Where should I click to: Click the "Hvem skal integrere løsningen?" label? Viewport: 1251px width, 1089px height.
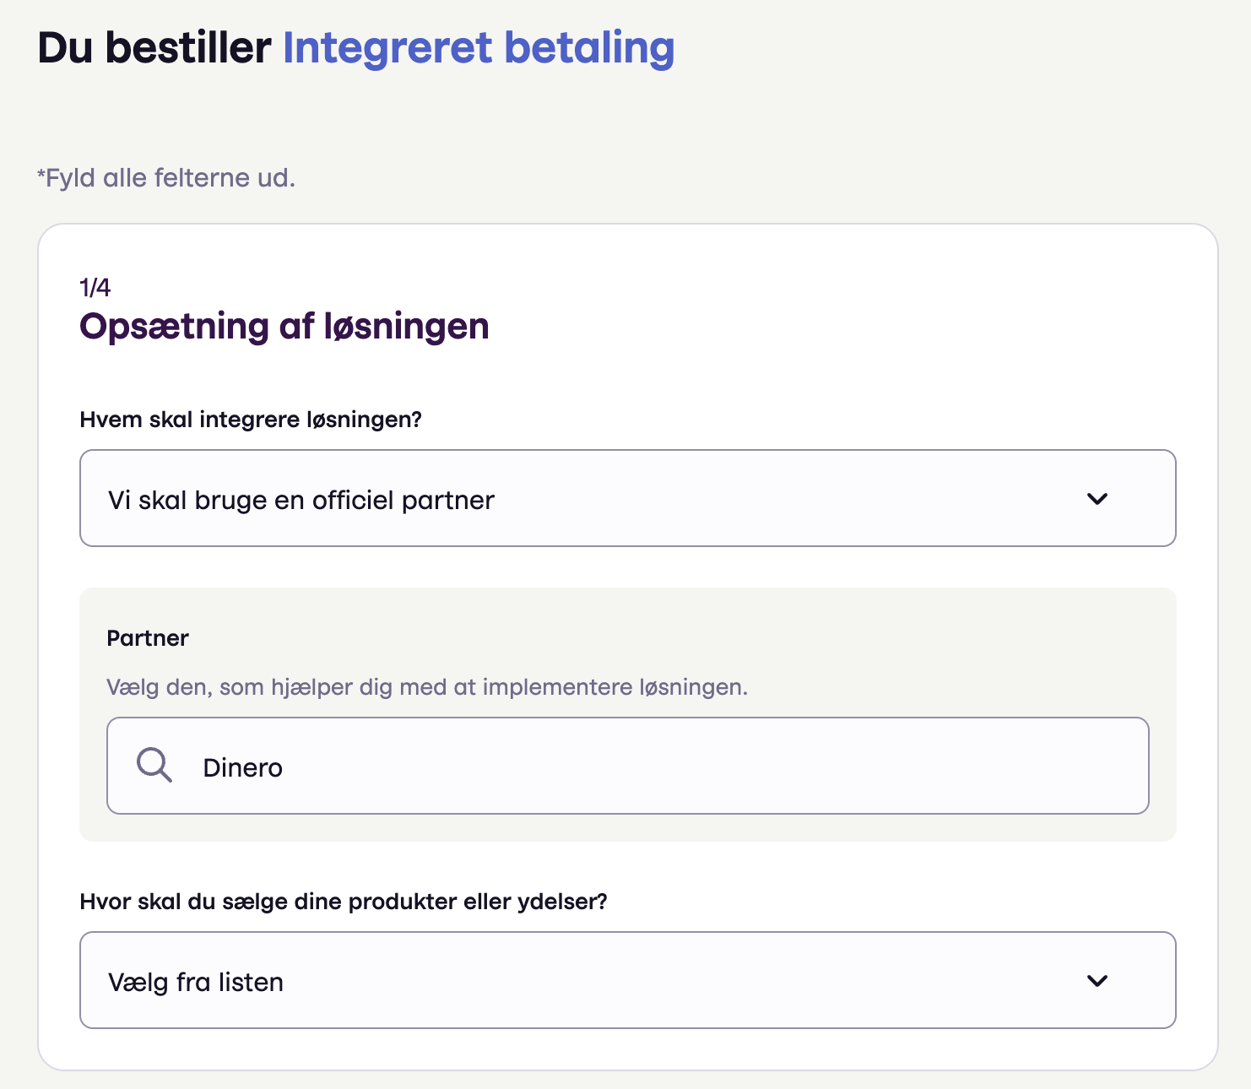pos(251,420)
